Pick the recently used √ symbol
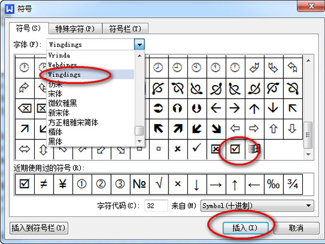325x244 pixels. point(159,184)
